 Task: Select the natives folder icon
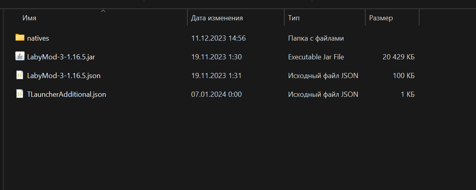point(20,37)
